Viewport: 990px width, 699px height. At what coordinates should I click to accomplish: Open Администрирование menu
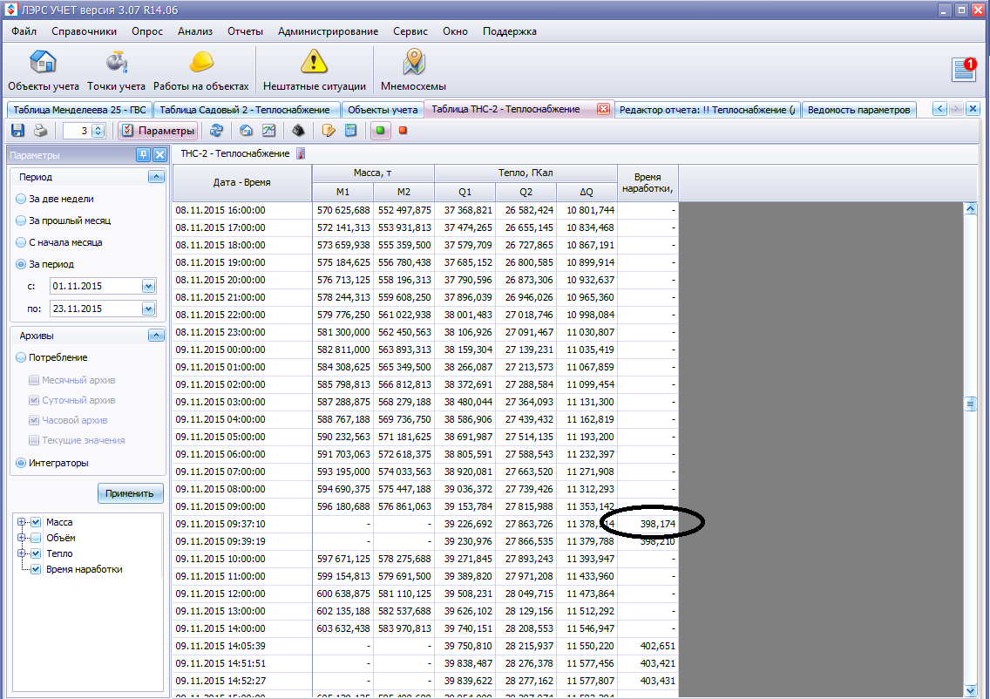[329, 31]
